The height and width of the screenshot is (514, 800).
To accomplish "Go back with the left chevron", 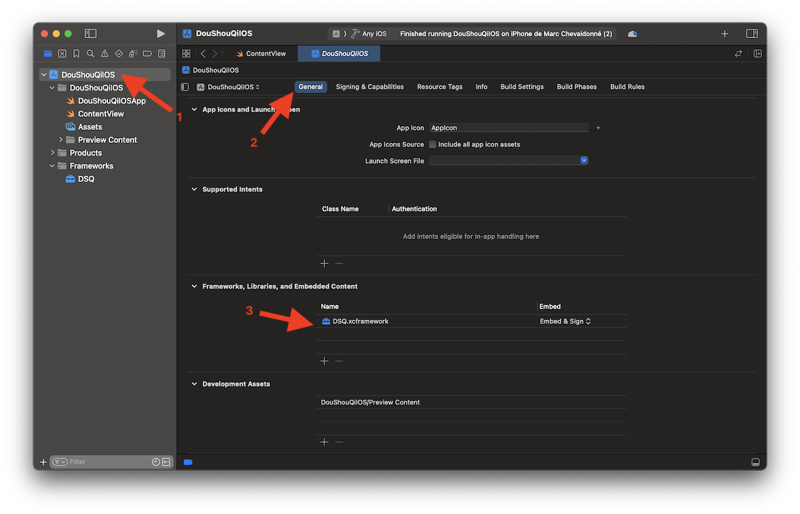I will pos(203,54).
